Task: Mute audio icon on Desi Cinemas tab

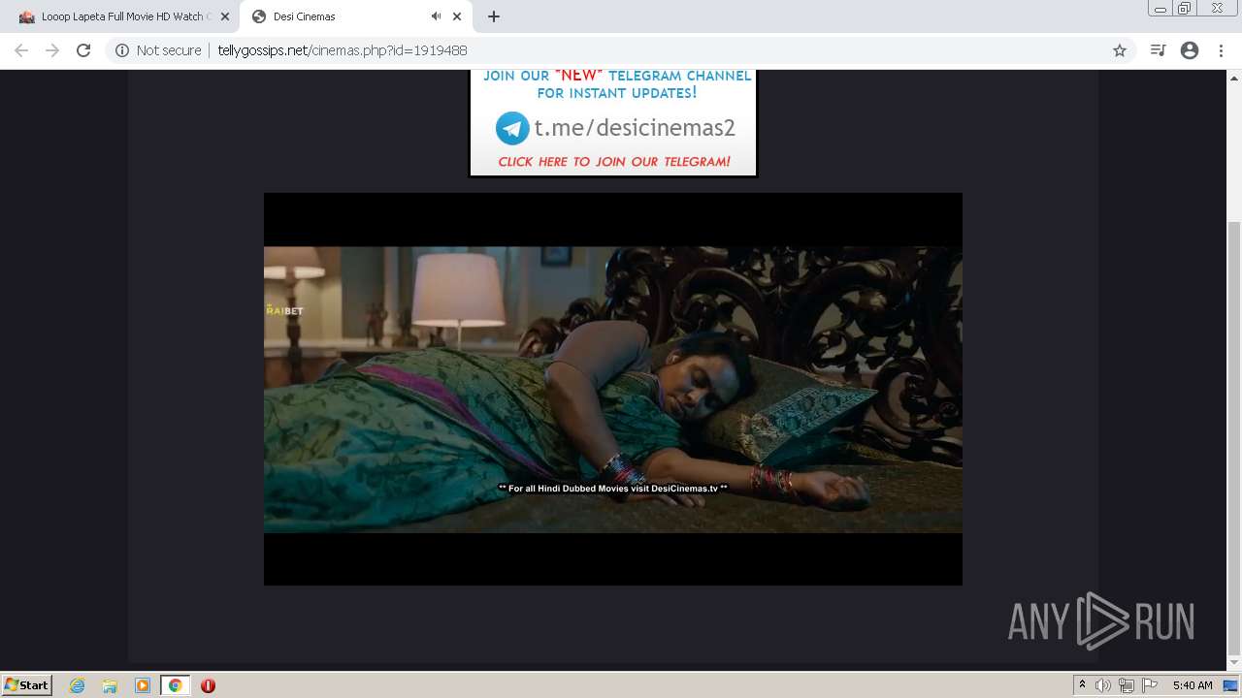Action: (436, 16)
